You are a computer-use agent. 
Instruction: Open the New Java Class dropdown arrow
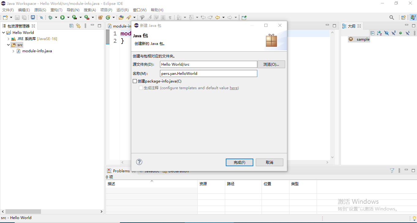[114, 17]
